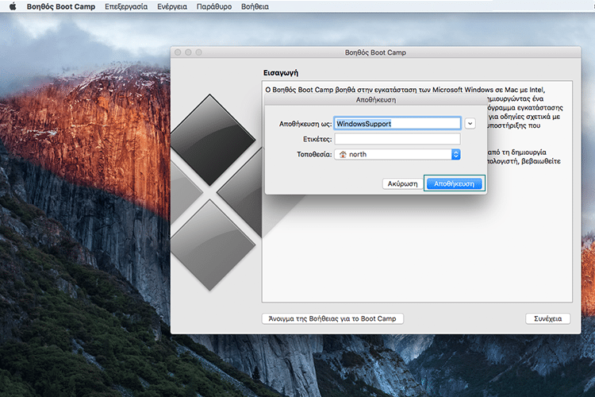The image size is (595, 397).
Task: Open Boot Camp help via Άνοιγμα της Βοήθειας button
Action: point(332,318)
